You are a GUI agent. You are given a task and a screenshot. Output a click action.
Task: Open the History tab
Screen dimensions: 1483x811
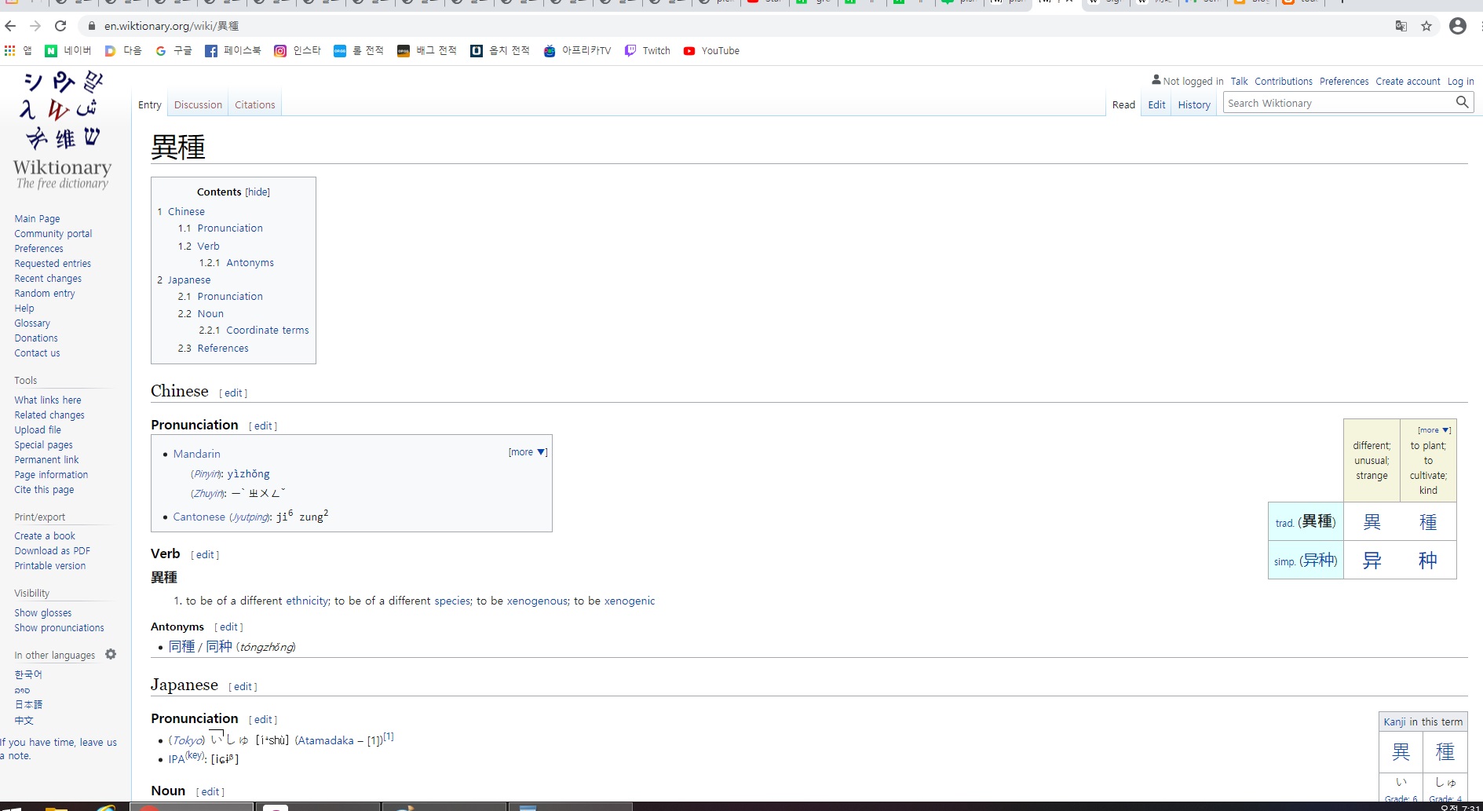1194,104
